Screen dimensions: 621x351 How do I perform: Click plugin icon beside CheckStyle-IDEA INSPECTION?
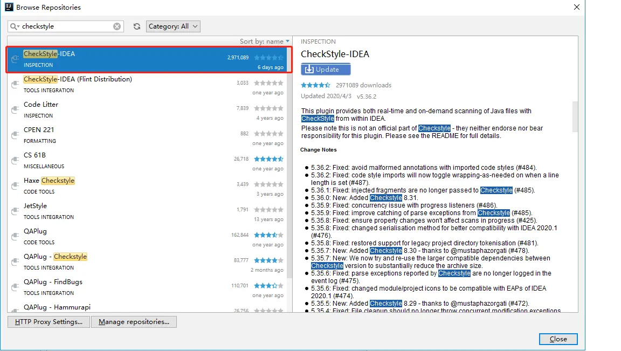[15, 59]
